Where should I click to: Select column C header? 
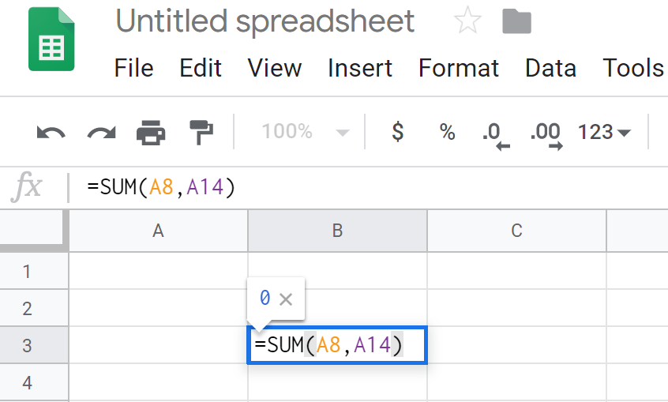(516, 231)
